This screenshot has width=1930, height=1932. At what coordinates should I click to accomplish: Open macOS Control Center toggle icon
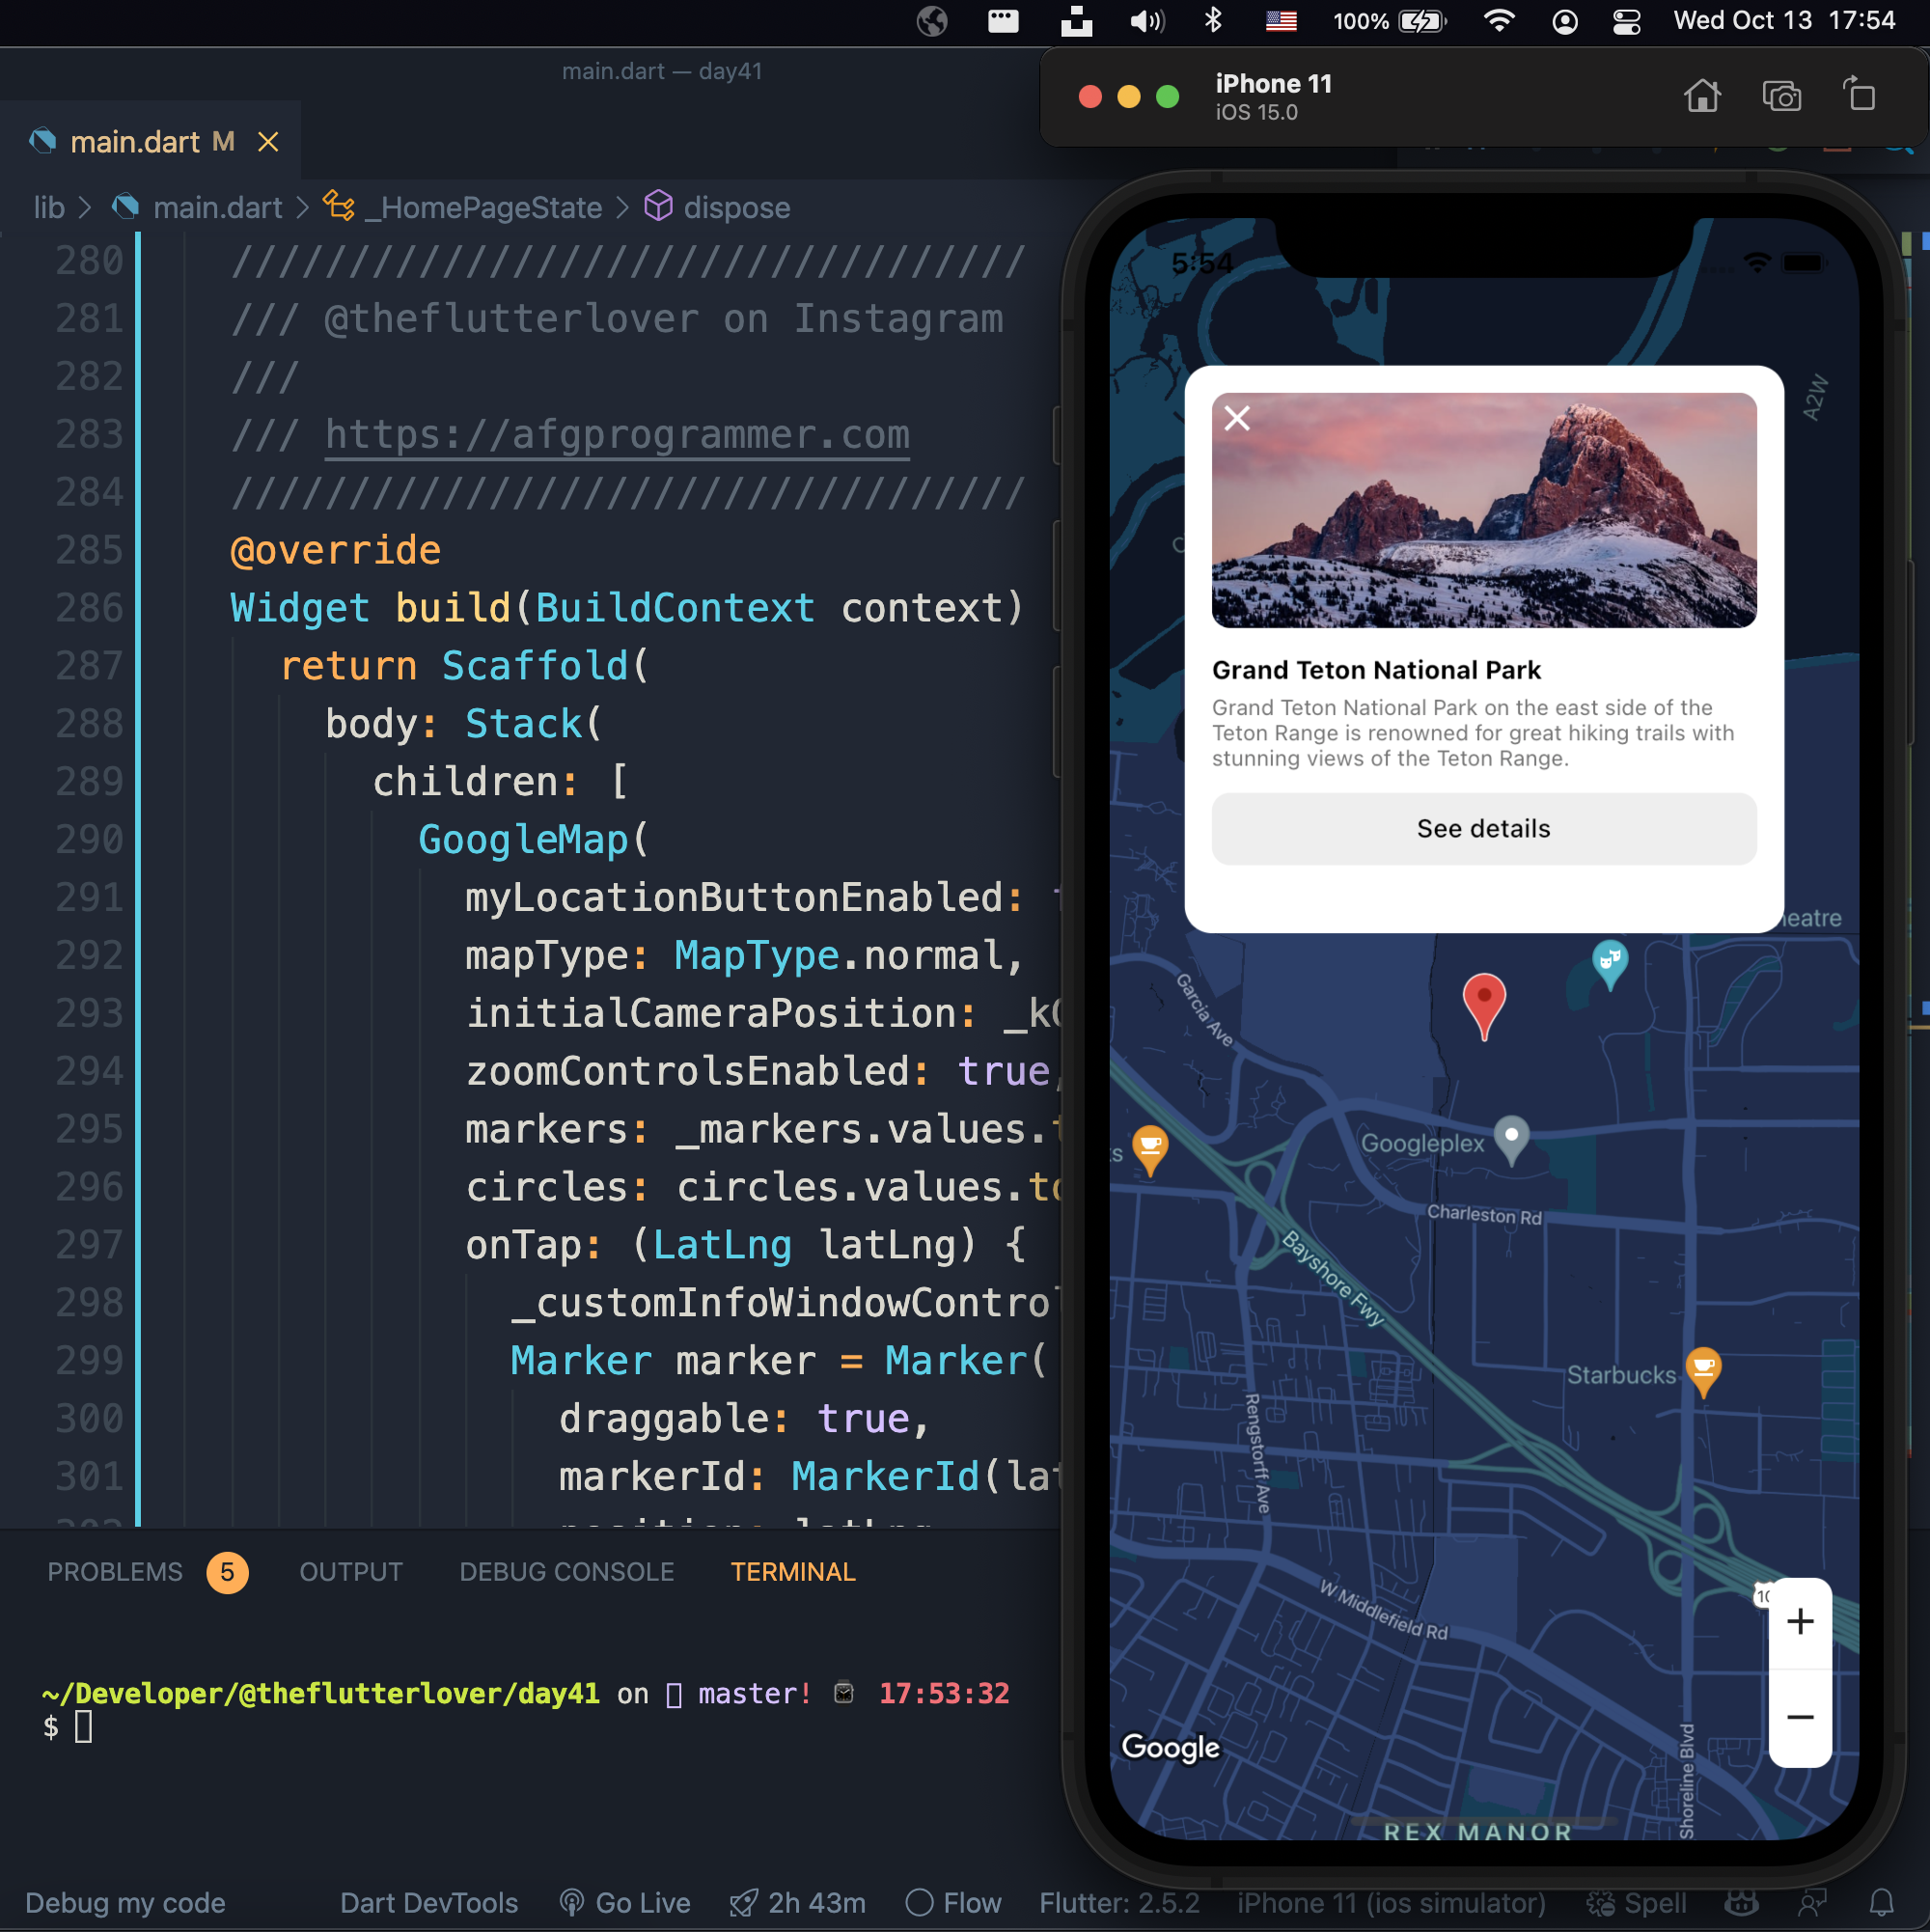tap(1627, 21)
